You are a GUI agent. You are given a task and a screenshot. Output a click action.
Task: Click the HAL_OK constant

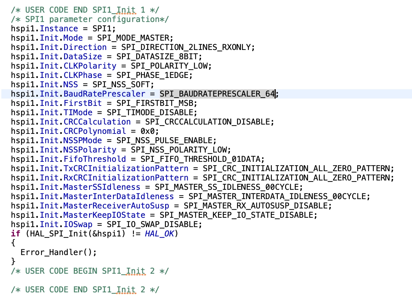pos(159,234)
